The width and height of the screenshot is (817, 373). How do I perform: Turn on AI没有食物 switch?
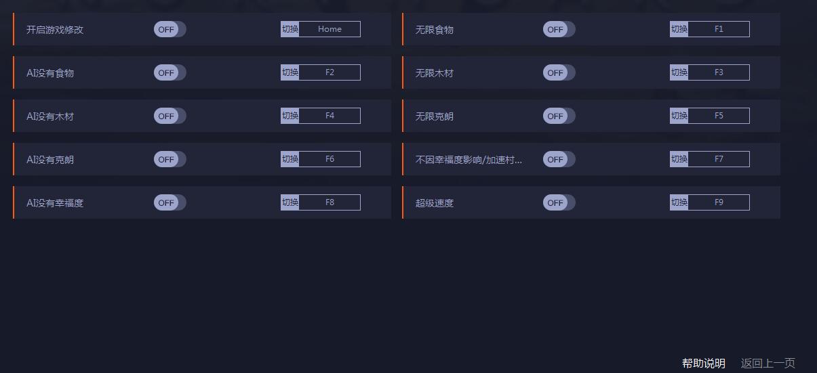tap(170, 72)
